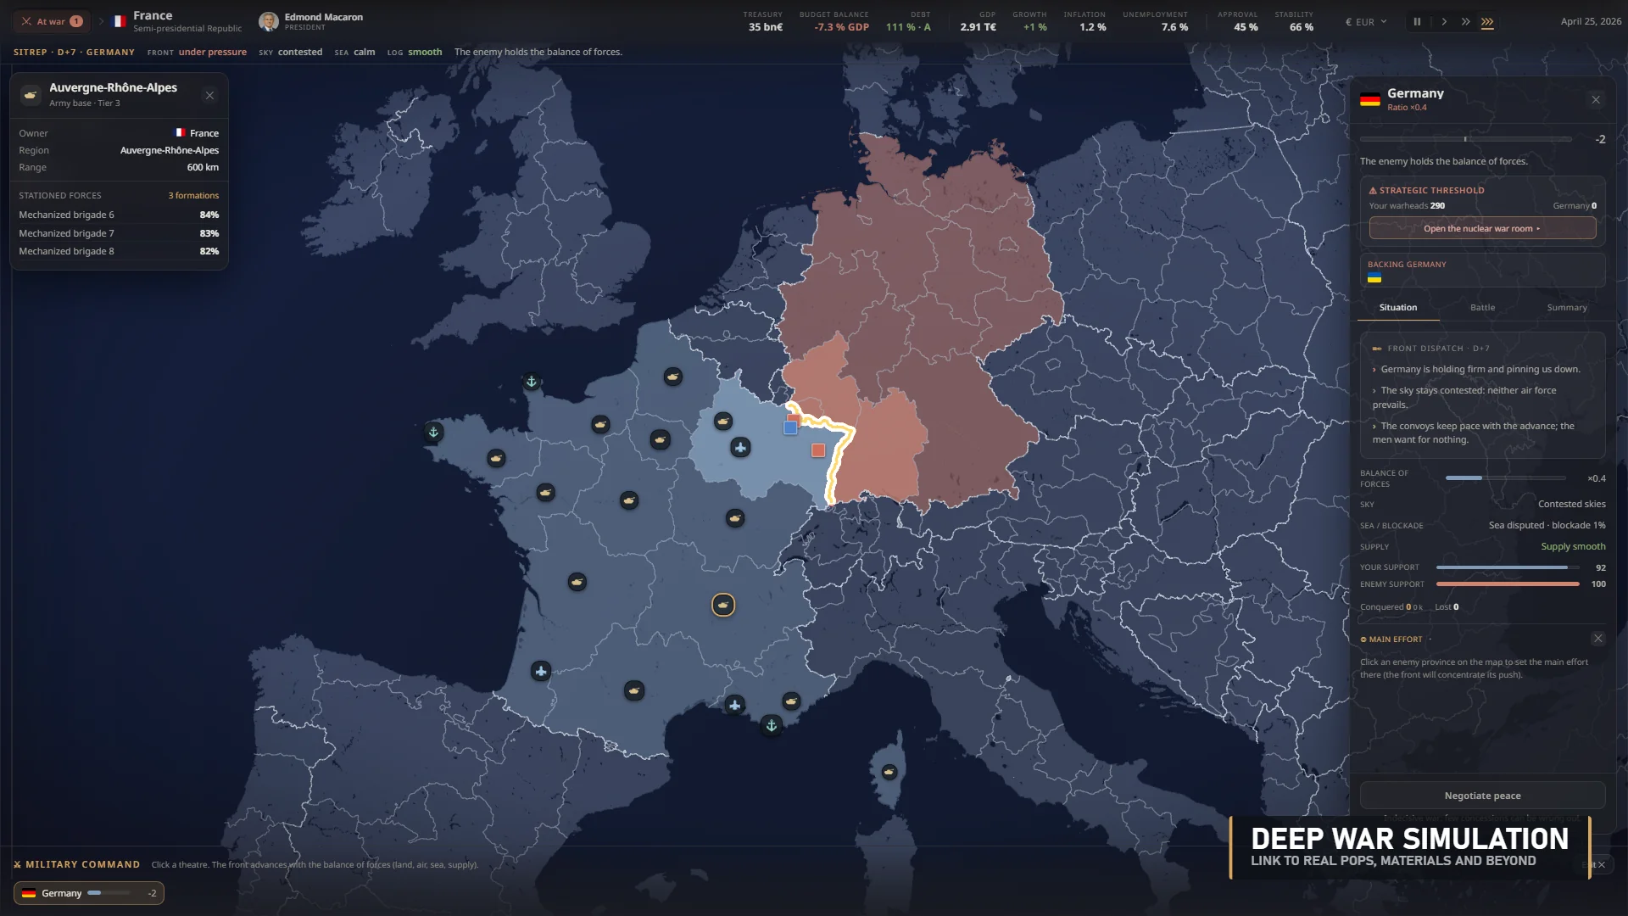Switch to the Battle tab

click(x=1482, y=308)
